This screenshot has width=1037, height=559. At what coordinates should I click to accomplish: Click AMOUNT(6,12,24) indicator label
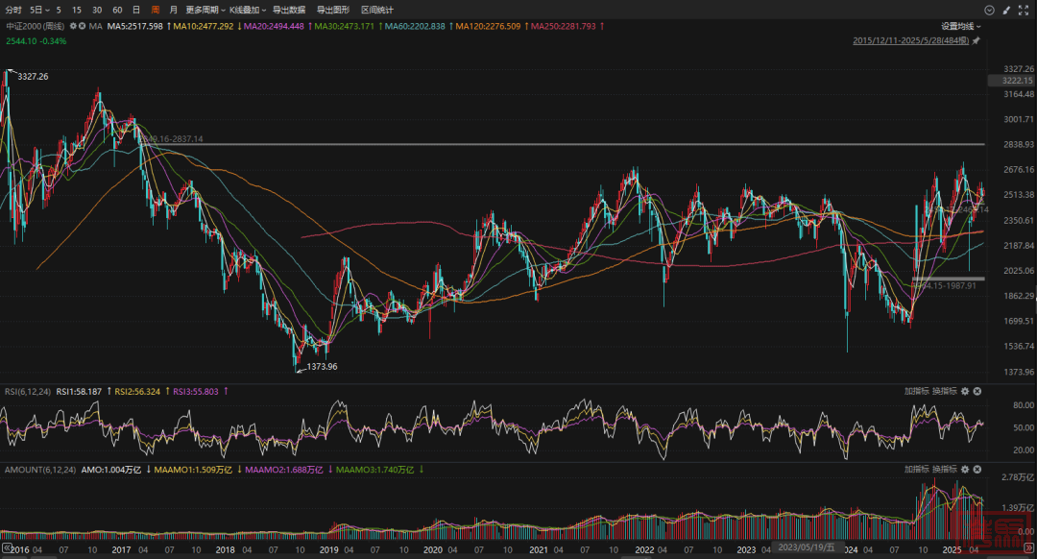pos(40,470)
